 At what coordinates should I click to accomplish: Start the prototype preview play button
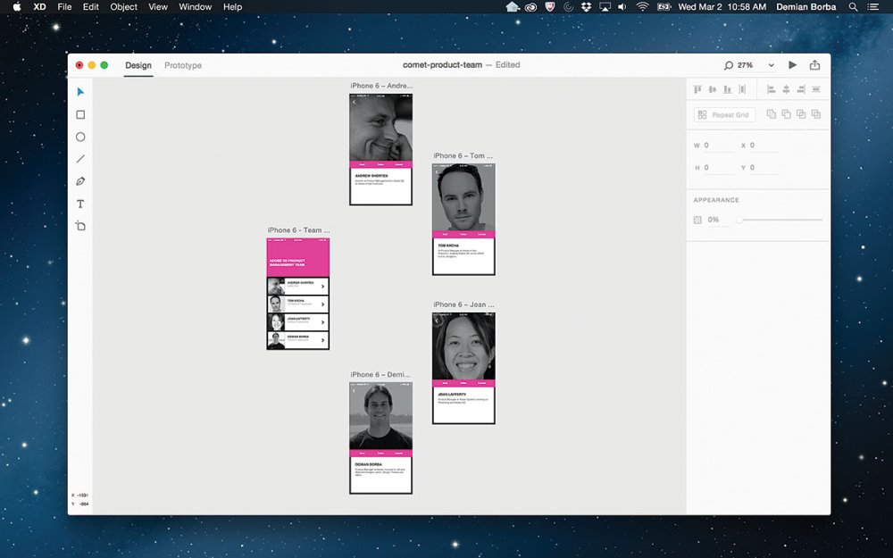pyautogui.click(x=792, y=65)
